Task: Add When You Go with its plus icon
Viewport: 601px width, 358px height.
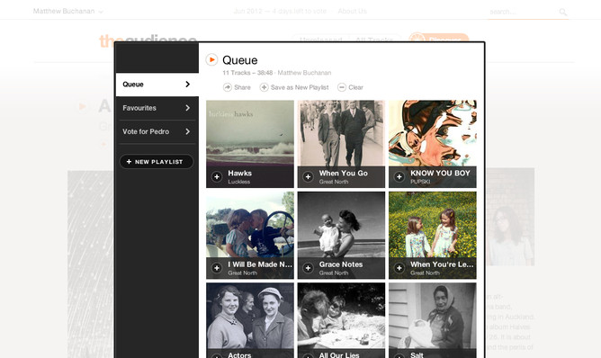Action: [x=309, y=176]
